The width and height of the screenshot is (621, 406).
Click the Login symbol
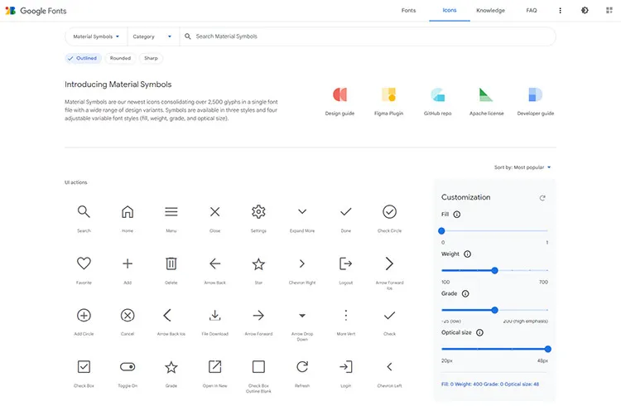pos(346,367)
